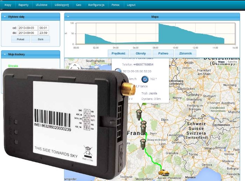Click the 'od' start date field

pos(28,28)
